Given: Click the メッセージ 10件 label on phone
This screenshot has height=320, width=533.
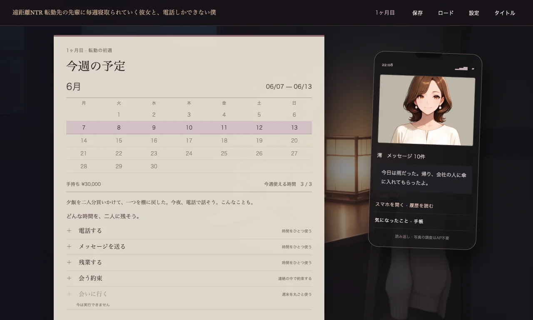Looking at the screenshot, I should tap(406, 156).
